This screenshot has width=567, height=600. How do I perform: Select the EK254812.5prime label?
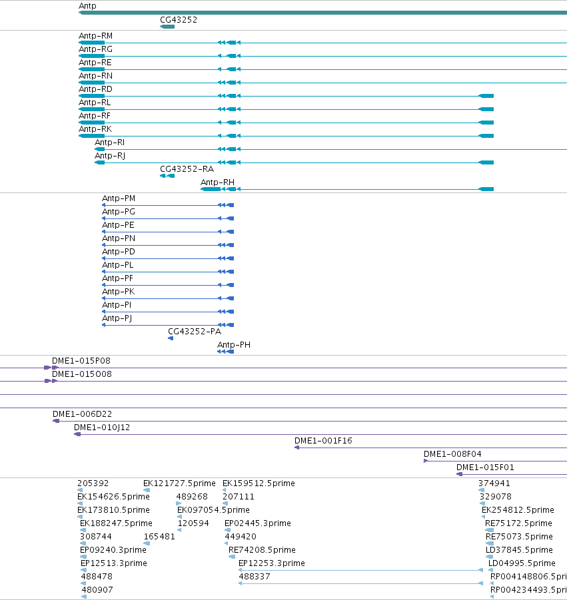[518, 510]
